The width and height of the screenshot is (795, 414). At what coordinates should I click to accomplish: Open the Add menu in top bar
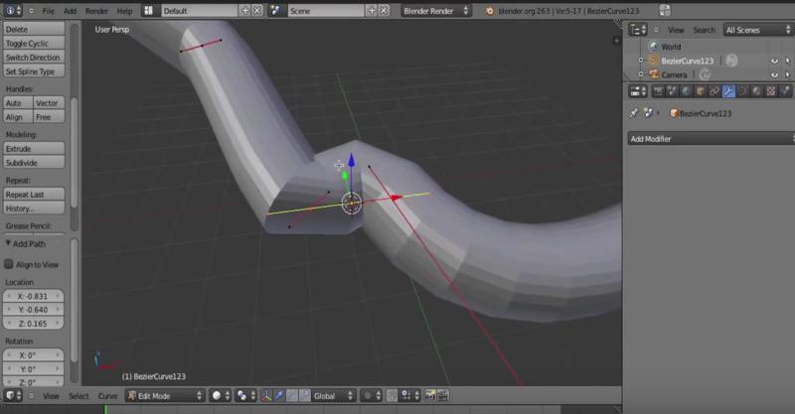[x=70, y=11]
